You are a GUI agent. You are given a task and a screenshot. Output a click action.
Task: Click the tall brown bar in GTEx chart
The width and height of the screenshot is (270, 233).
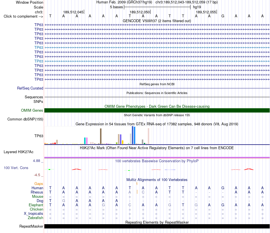(101, 136)
